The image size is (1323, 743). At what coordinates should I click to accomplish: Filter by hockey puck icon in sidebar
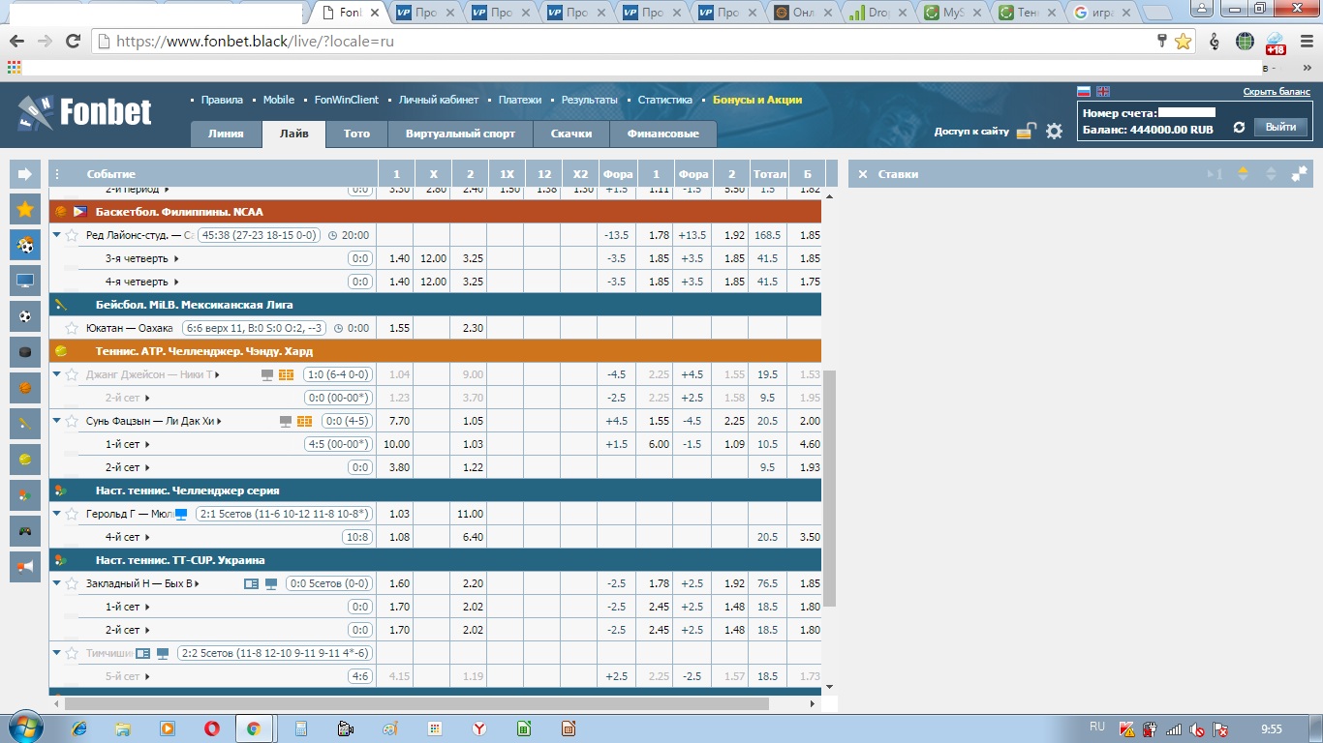click(25, 352)
